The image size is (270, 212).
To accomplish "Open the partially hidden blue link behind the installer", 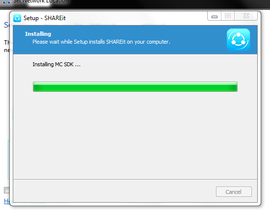I will (7, 201).
